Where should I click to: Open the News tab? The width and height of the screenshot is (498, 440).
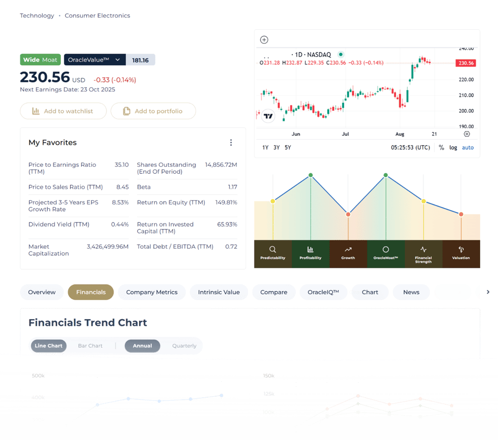411,292
